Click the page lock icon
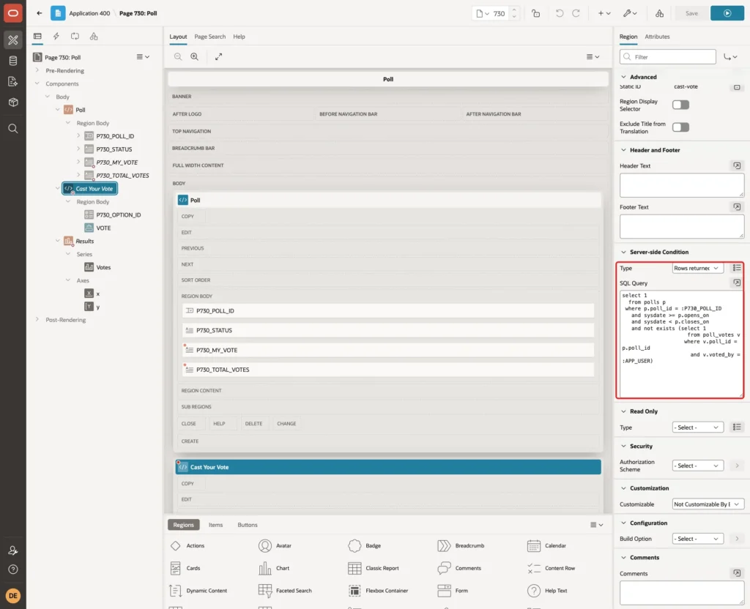750x609 pixels. tap(535, 13)
